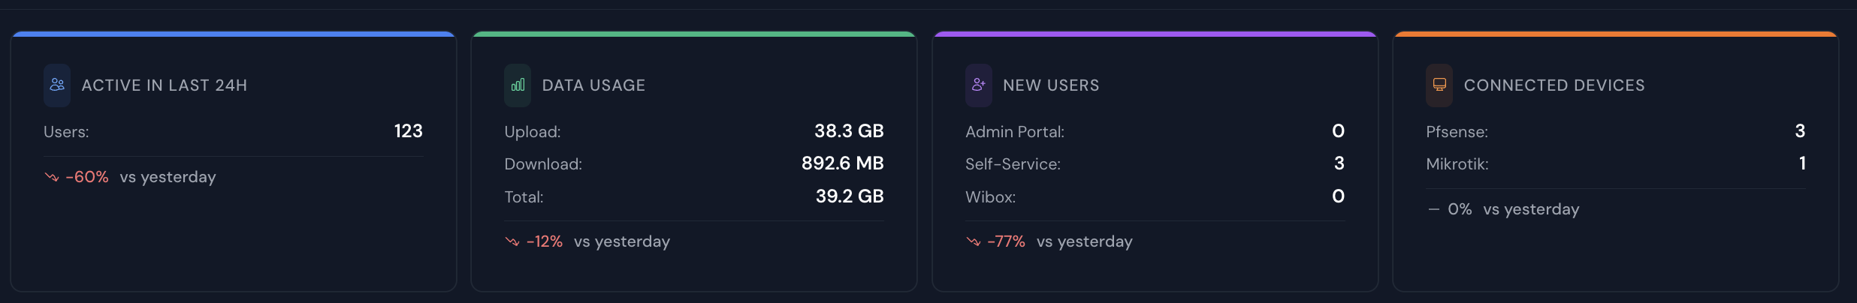The image size is (1857, 303).
Task: Click the downward trend arrow next to -60%
Action: pos(52,177)
